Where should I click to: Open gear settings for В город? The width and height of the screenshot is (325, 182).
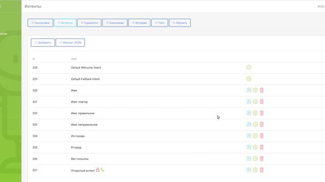(255, 147)
